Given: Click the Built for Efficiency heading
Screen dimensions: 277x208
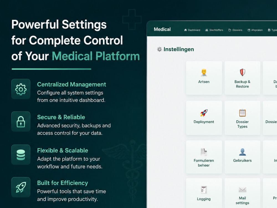Looking at the screenshot, I should coord(63,183).
